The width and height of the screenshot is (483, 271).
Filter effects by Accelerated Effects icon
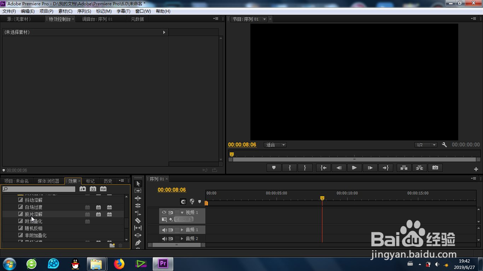click(x=83, y=189)
